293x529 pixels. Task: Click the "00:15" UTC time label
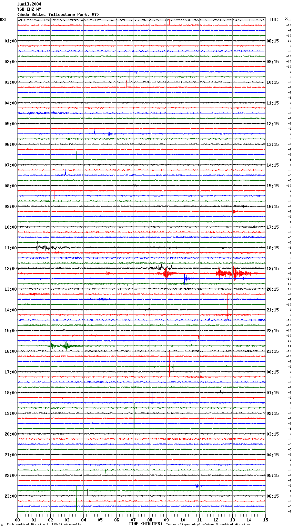(273, 372)
